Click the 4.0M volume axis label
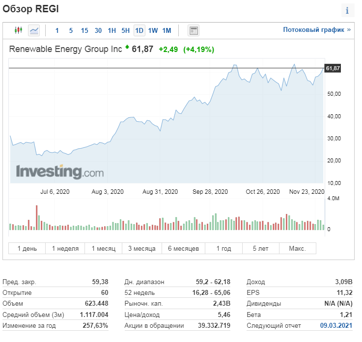This screenshot has width=362, height=342. coord(334,198)
